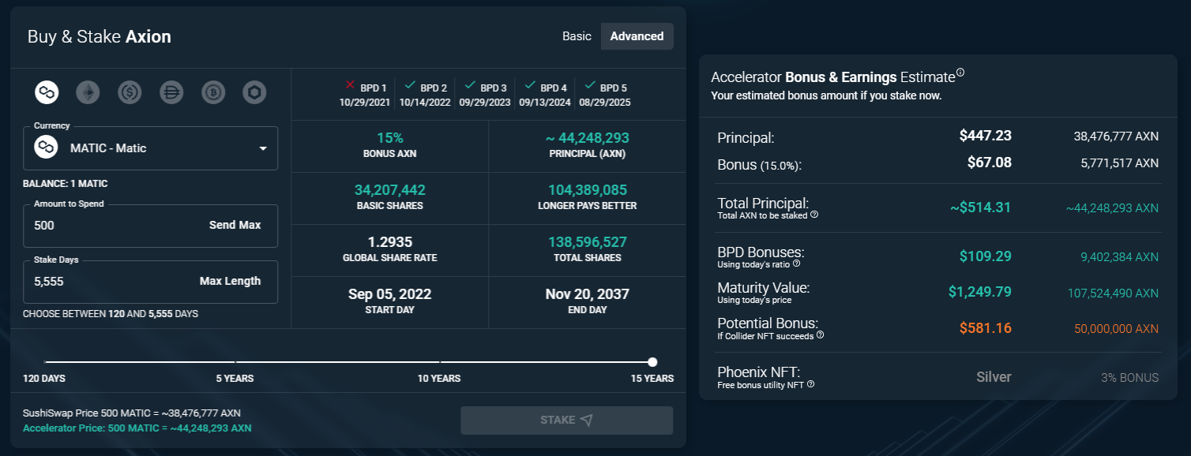Click the 107,524,490 AXN maturity value
Viewport: 1191px width, 456px height.
click(x=1113, y=293)
